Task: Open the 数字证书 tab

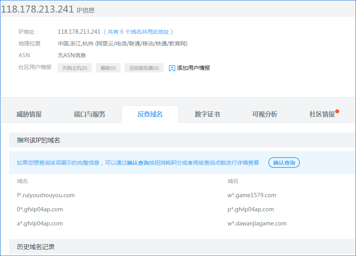Action: (207, 114)
